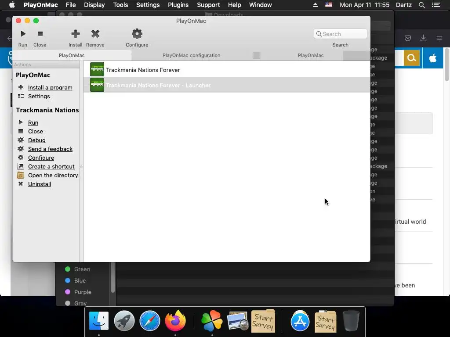
Task: Click the Remove X toolbar icon
Action: (x=95, y=34)
